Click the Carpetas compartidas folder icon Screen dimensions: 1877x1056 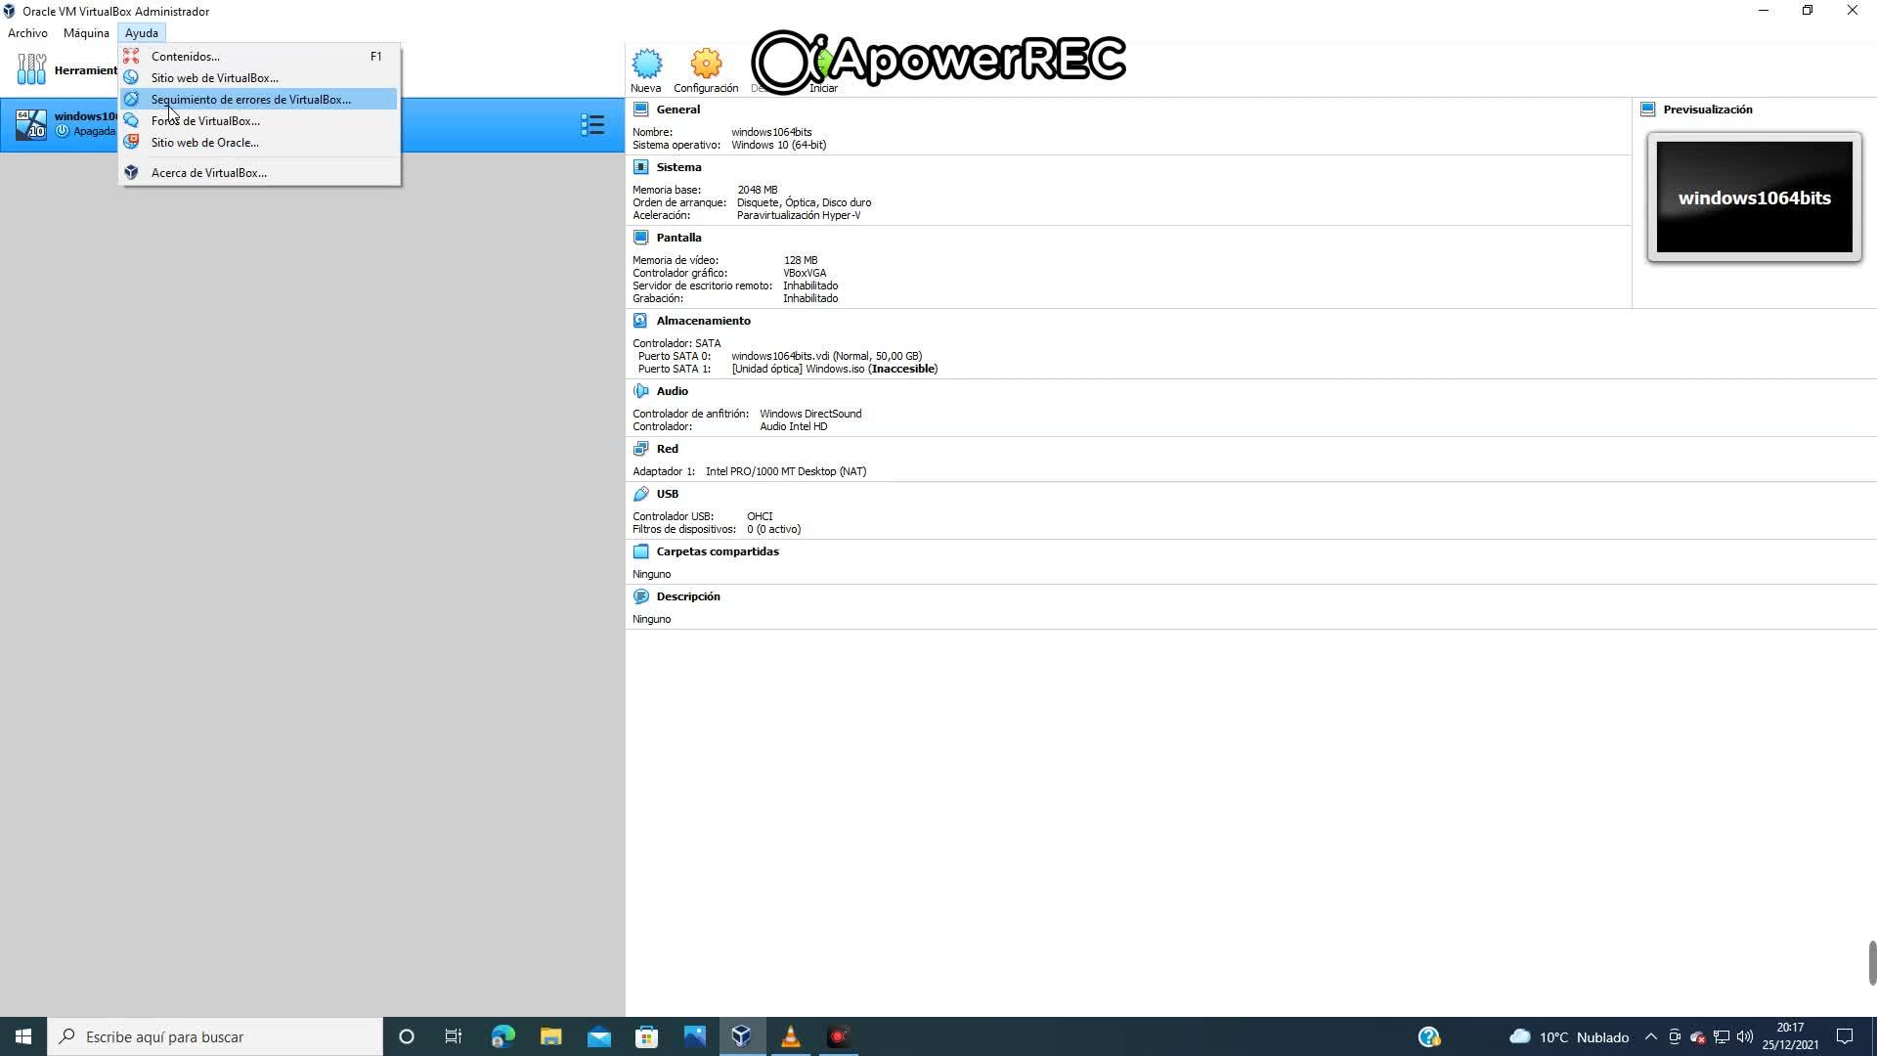click(x=640, y=551)
